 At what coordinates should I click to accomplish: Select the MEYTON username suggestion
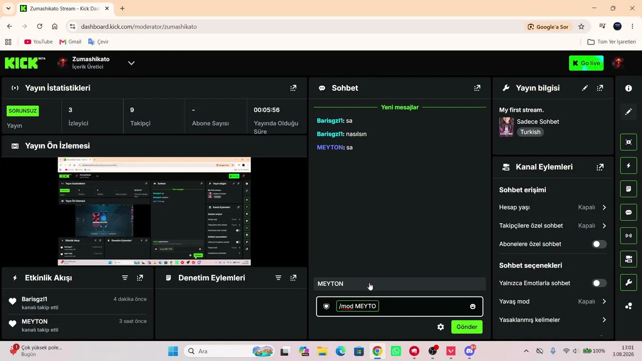click(x=400, y=284)
